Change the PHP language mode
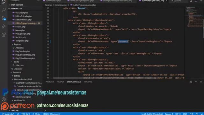 [191, 114]
